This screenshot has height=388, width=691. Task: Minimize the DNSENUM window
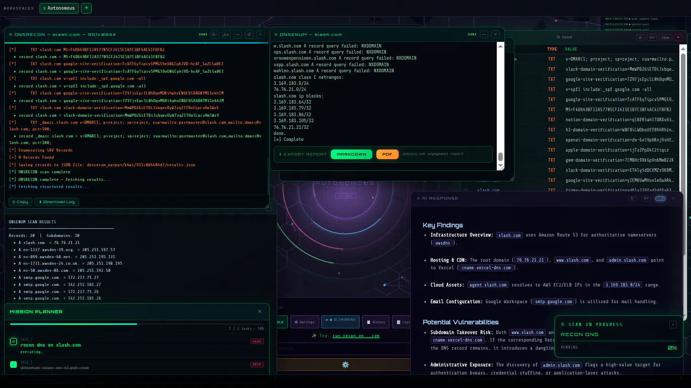tap(484, 34)
